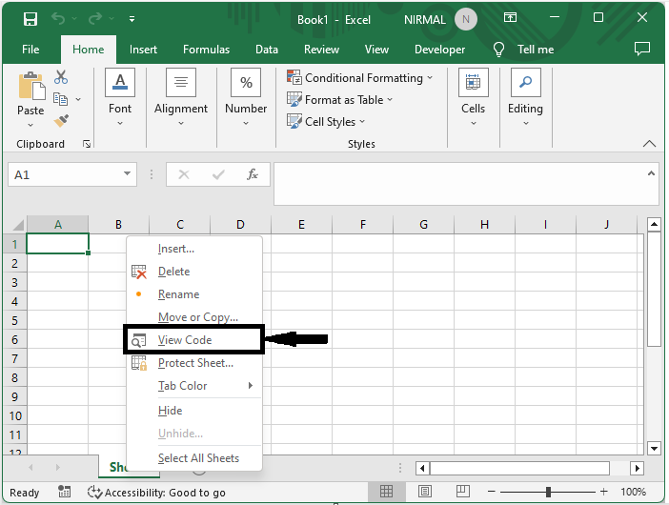This screenshot has width=669, height=505.
Task: Click the Undo arrow in the title bar
Action: (58, 18)
